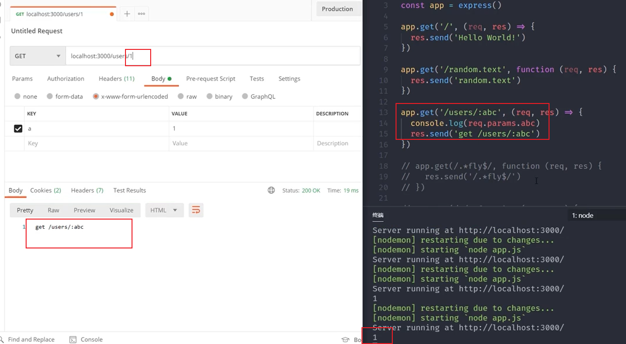
Task: Open a new request tab with plus icon
Action: coord(127,14)
